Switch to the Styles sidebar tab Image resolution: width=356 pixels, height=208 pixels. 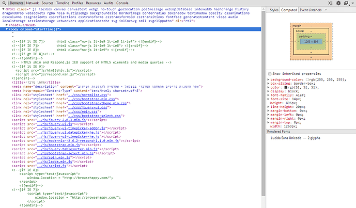(274, 10)
